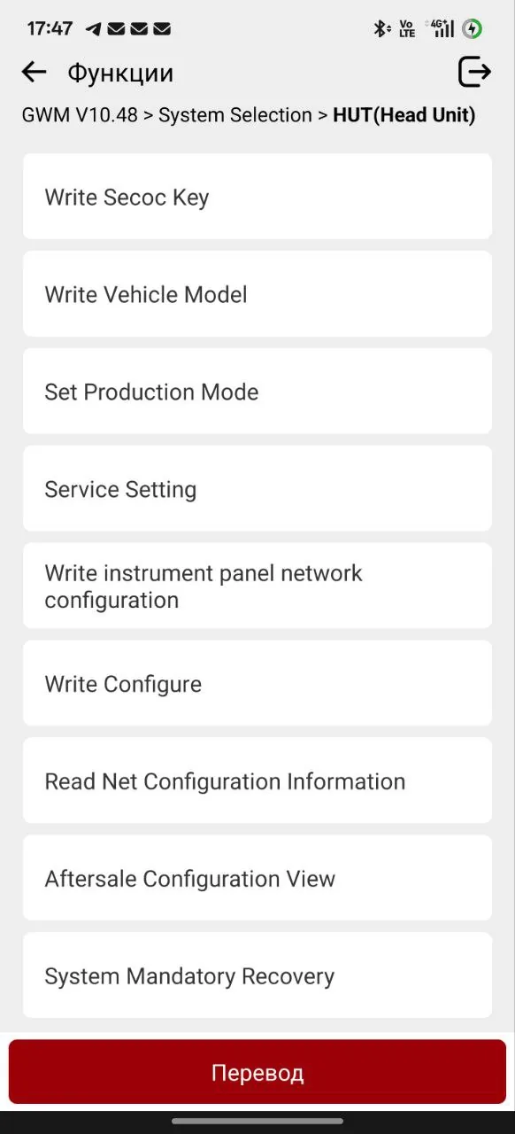Open Write Configure option
Screen dimensions: 515x1134
point(257,684)
